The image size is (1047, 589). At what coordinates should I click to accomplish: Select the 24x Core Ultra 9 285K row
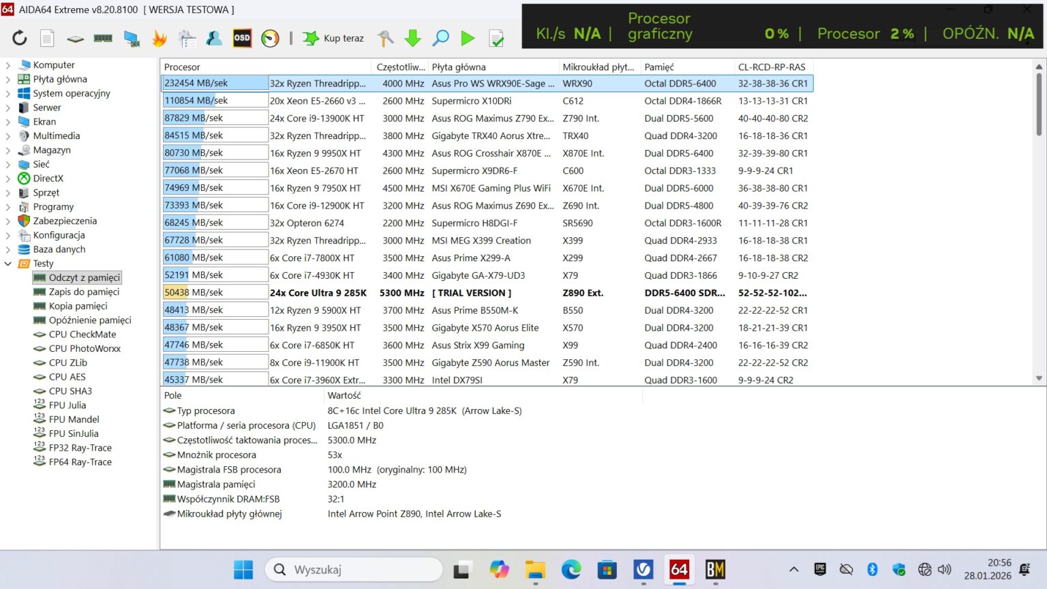pyautogui.click(x=318, y=293)
